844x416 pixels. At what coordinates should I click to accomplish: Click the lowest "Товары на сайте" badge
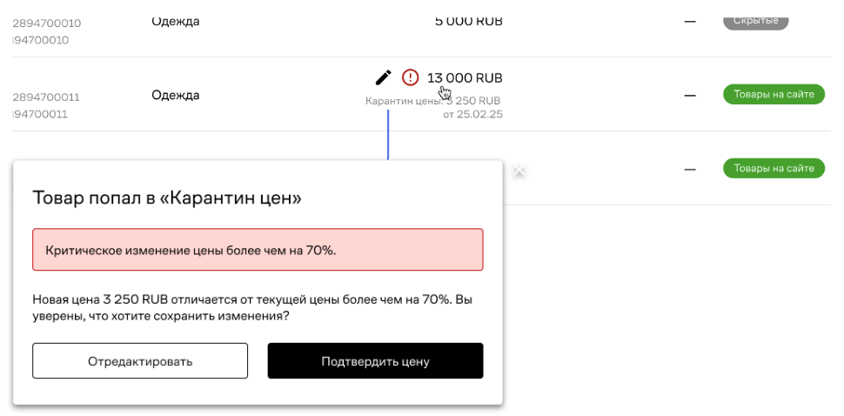coord(774,168)
